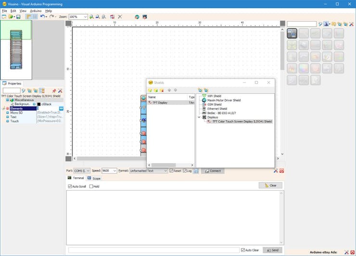Click the first zoom magnifier icon after Zoom box
356x256 pixels.
(x=91, y=17)
